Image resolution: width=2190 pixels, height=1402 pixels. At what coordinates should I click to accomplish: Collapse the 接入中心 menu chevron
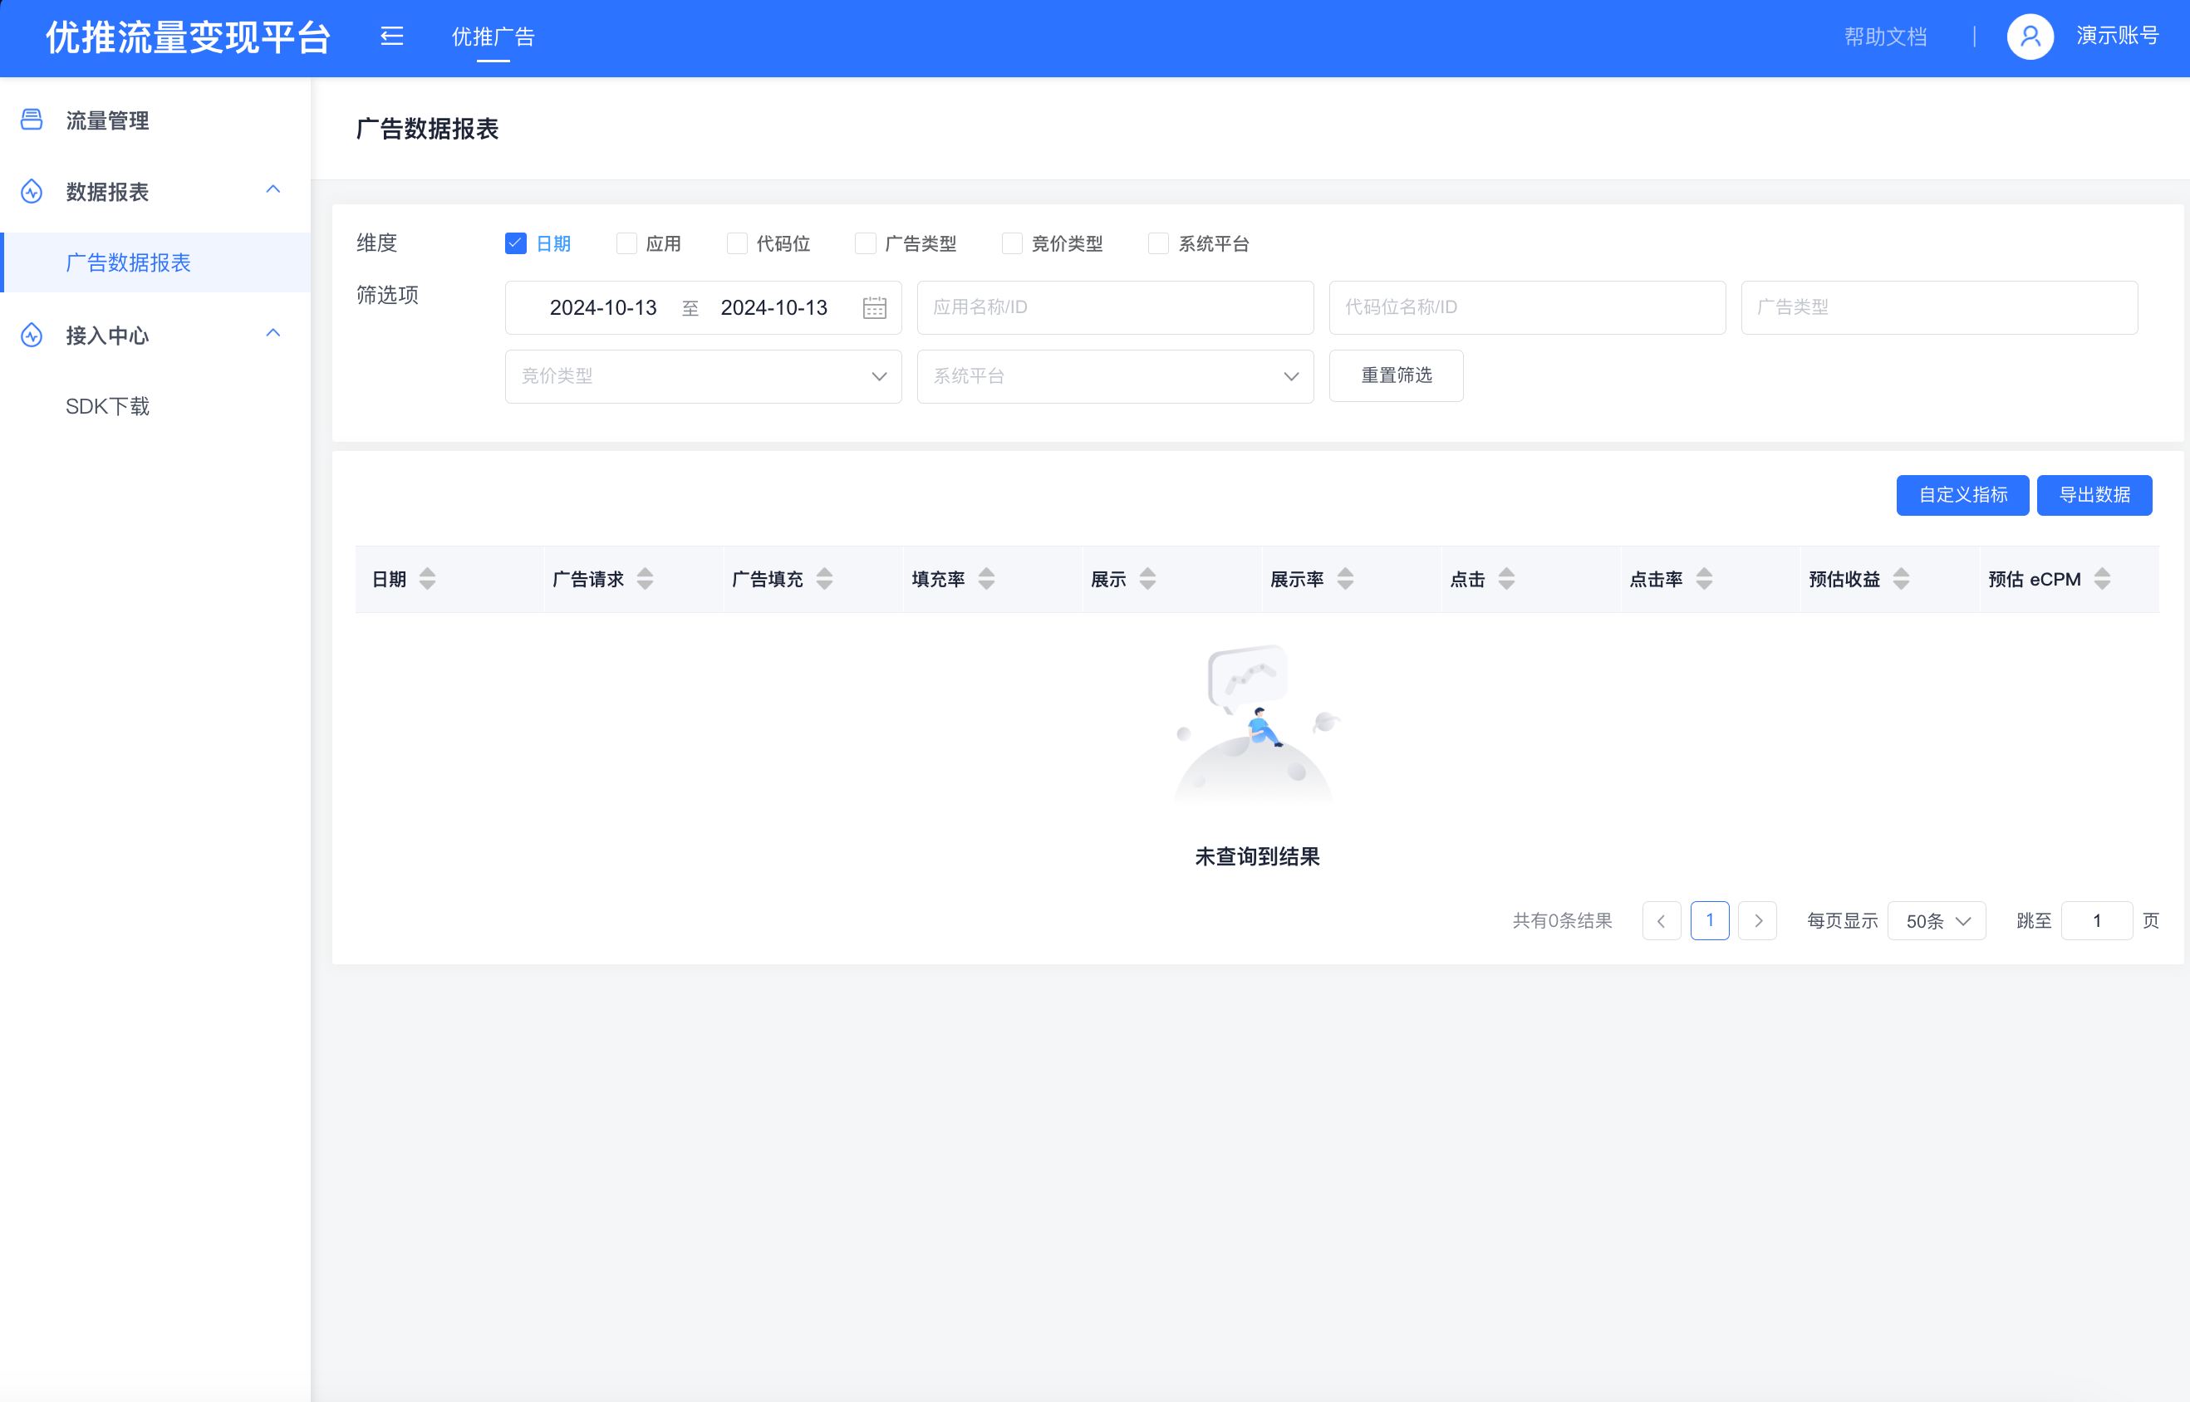273,333
